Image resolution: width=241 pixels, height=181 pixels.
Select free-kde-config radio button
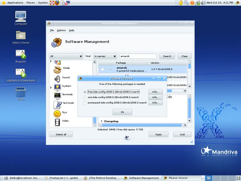pos(85,92)
